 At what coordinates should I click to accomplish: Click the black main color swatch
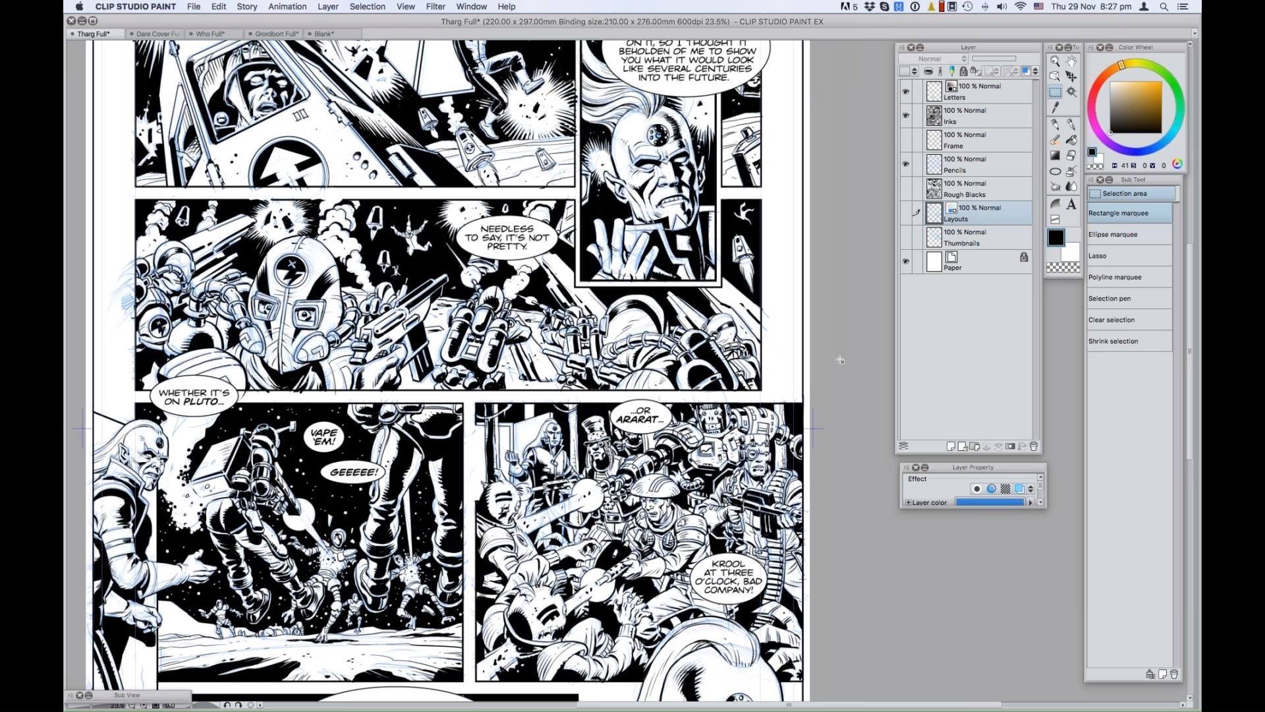[x=1055, y=238]
